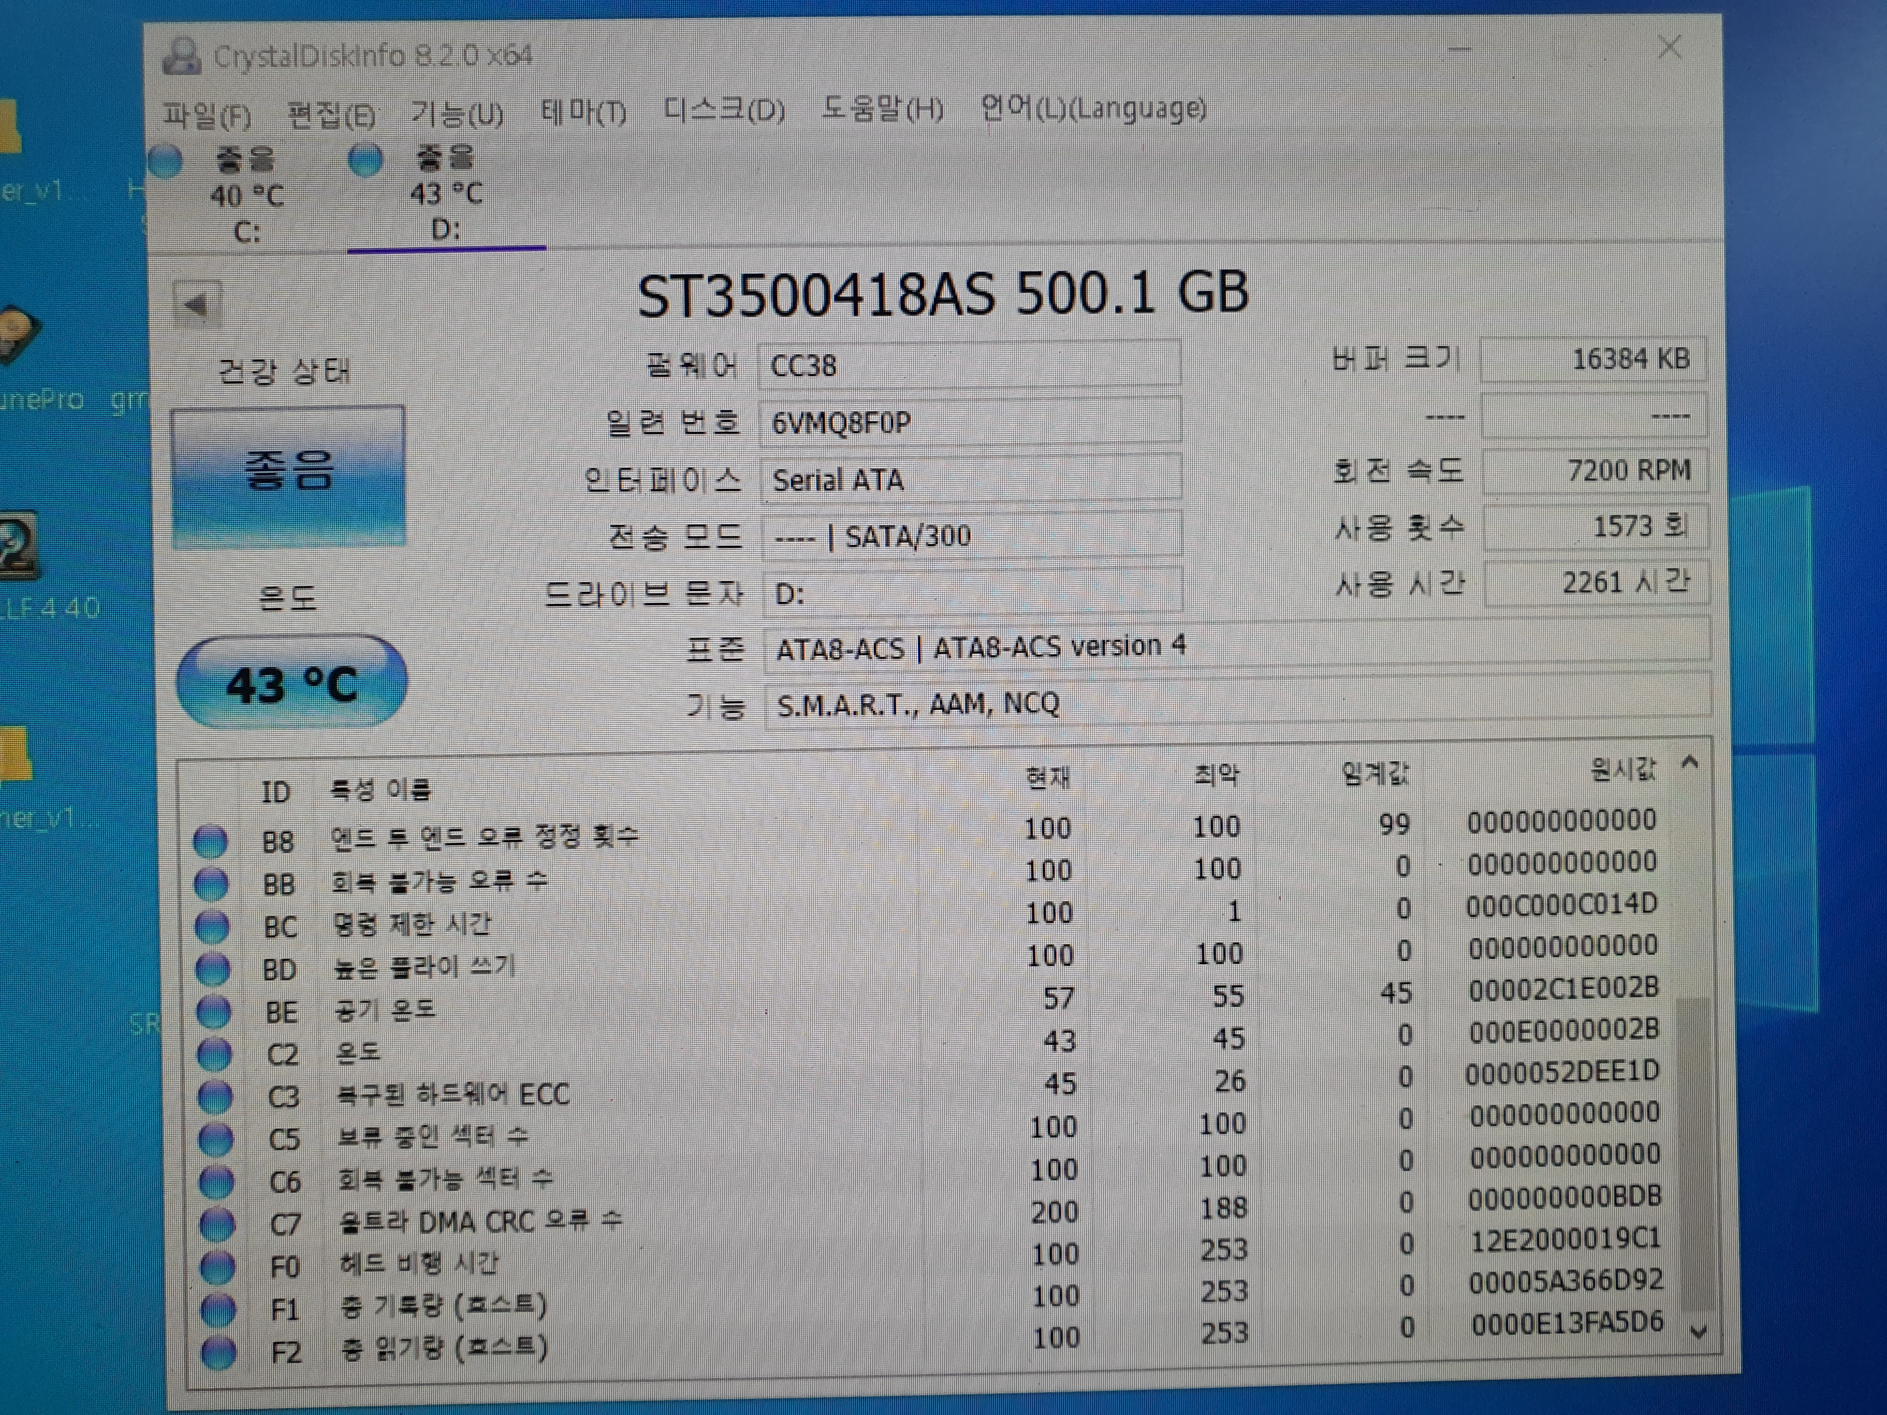This screenshot has height=1415, width=1887.
Task: Click the status circle on row C6
Action: tap(216, 1182)
